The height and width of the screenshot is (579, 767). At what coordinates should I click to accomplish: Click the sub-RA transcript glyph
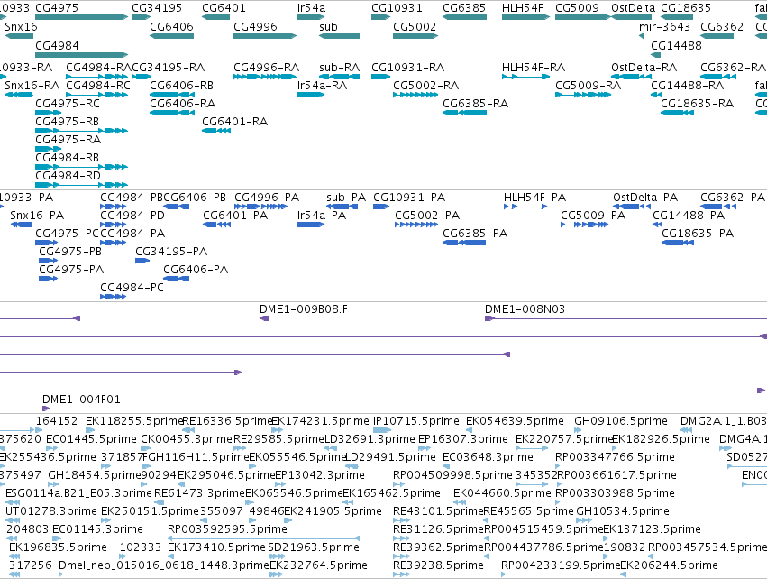pyautogui.click(x=339, y=77)
